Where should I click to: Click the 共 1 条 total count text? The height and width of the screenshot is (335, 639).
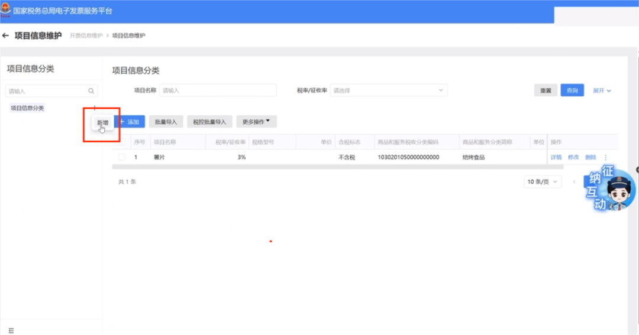[127, 181]
